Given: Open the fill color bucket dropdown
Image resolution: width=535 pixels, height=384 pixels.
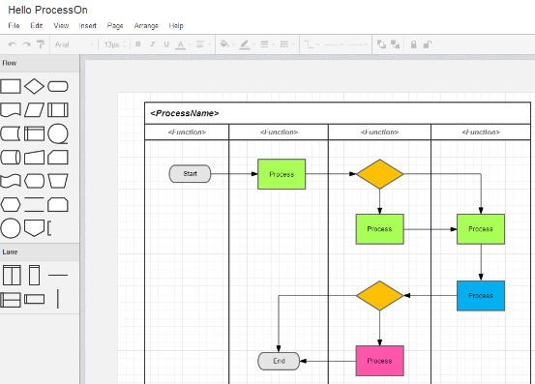Looking at the screenshot, I should tap(227, 44).
